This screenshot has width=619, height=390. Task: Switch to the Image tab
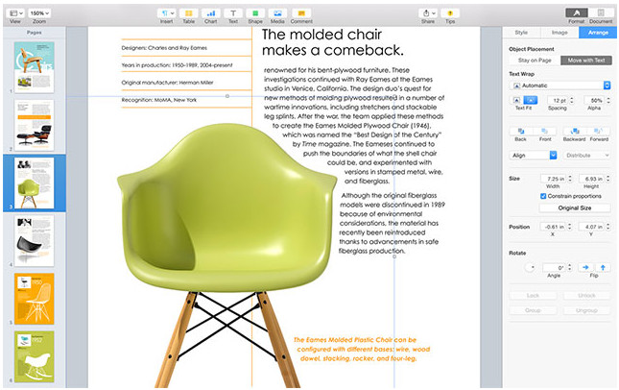559,33
